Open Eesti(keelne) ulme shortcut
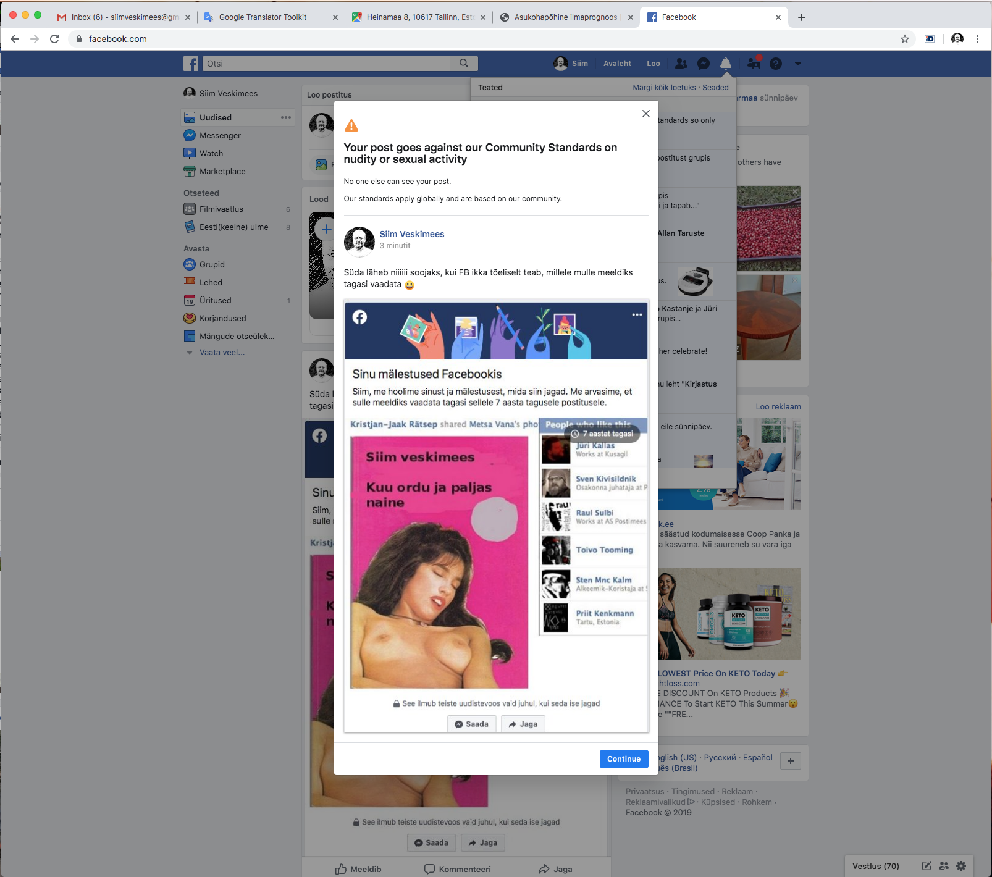The height and width of the screenshot is (877, 992). 233,227
